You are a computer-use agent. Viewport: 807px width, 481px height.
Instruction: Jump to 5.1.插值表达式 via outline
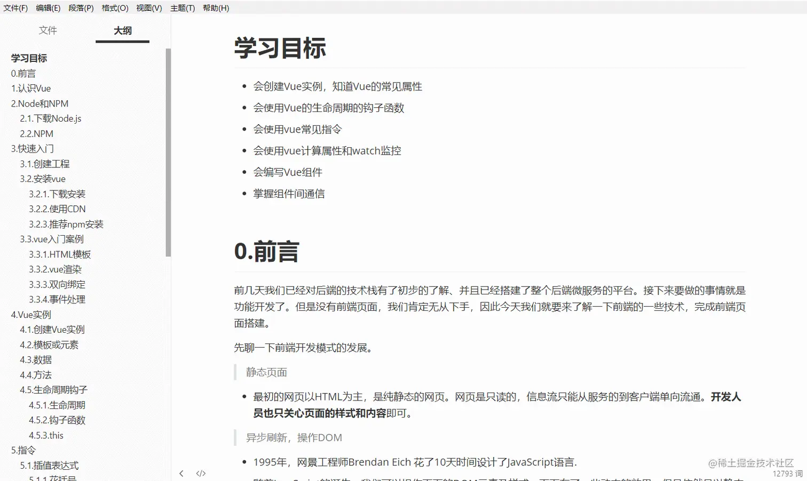tap(49, 465)
